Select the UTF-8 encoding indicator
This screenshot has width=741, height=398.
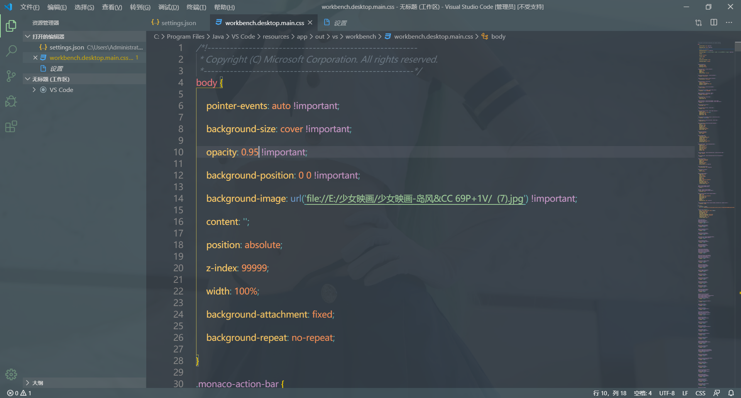[x=667, y=393]
